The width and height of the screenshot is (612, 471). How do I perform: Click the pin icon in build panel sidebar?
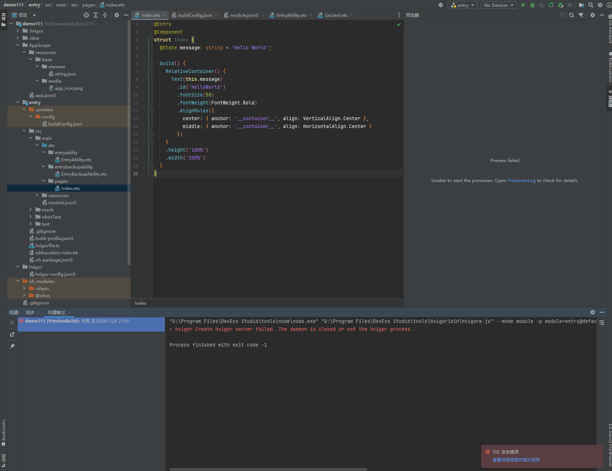coord(12,346)
